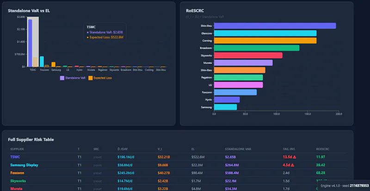370x191 pixels.
Task: Click the warning icon in the Samsung Display row
Action: point(293,165)
